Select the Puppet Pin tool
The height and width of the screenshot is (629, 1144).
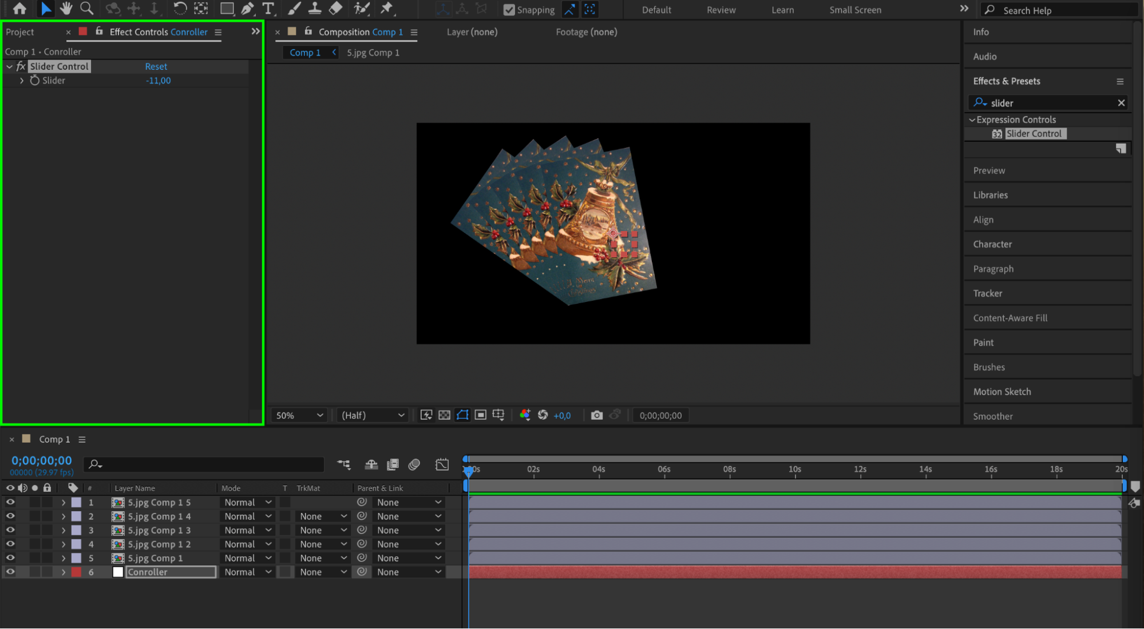coord(387,9)
